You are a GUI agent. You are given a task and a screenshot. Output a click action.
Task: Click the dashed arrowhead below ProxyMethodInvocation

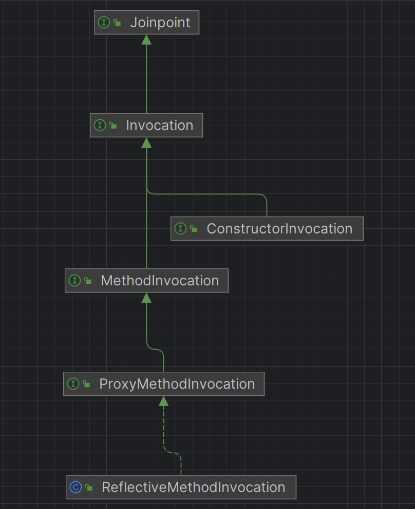[164, 401]
